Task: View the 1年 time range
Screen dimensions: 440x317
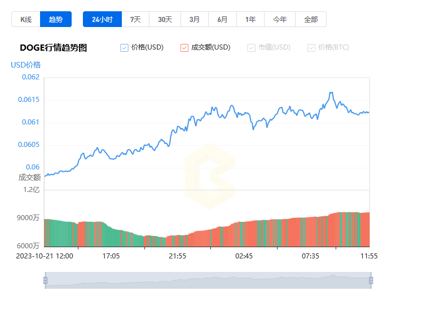Action: coord(250,19)
